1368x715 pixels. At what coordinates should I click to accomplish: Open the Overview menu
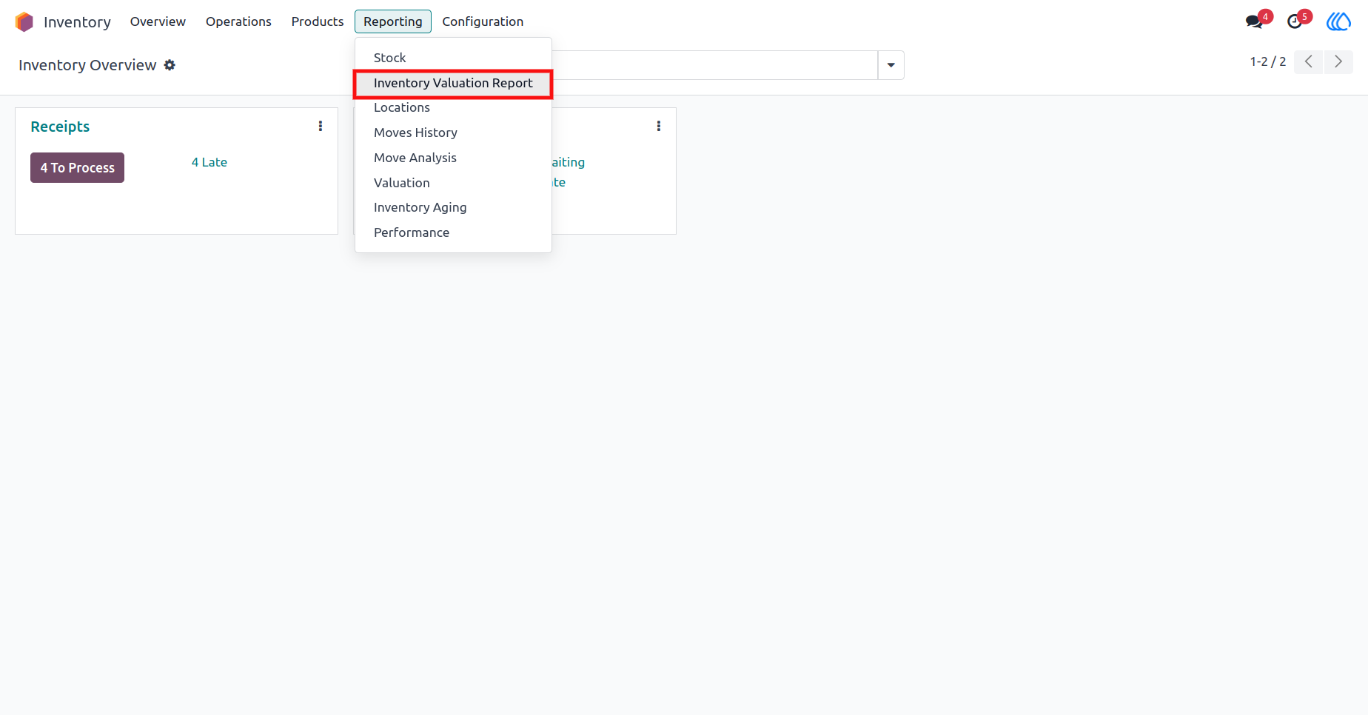click(158, 21)
